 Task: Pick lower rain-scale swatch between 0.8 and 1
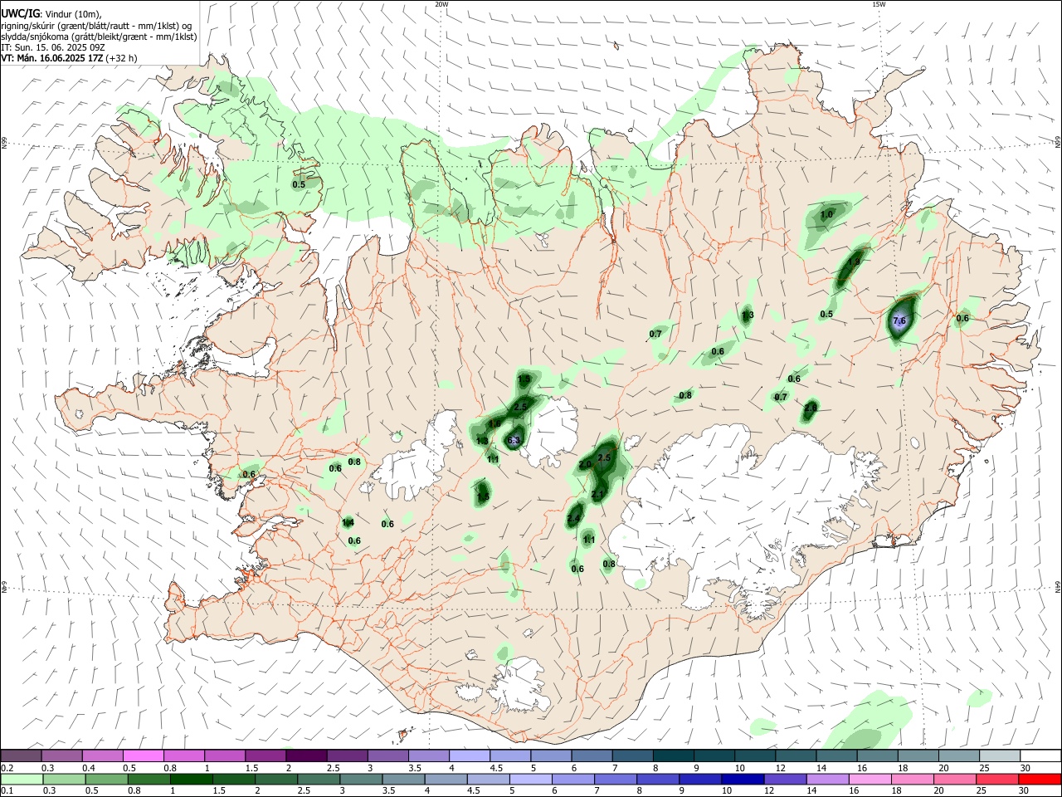click(149, 780)
